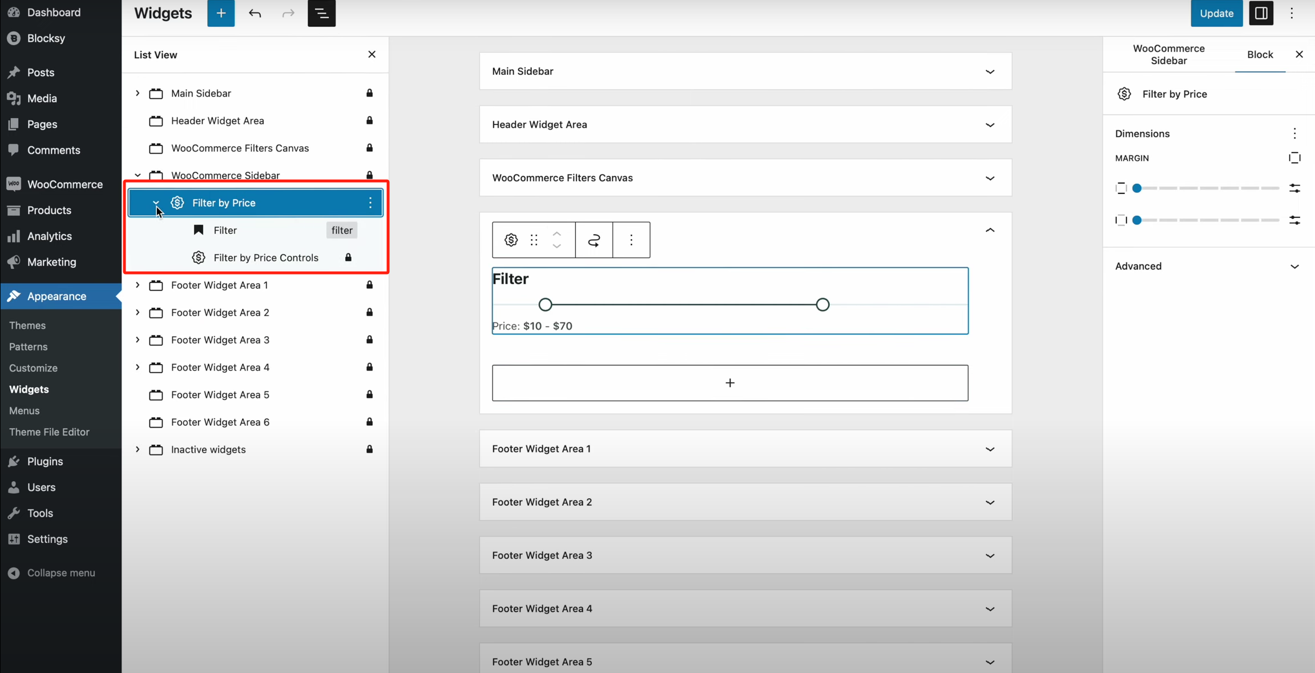The width and height of the screenshot is (1315, 673).
Task: Open block toolbar options menu
Action: tap(631, 240)
